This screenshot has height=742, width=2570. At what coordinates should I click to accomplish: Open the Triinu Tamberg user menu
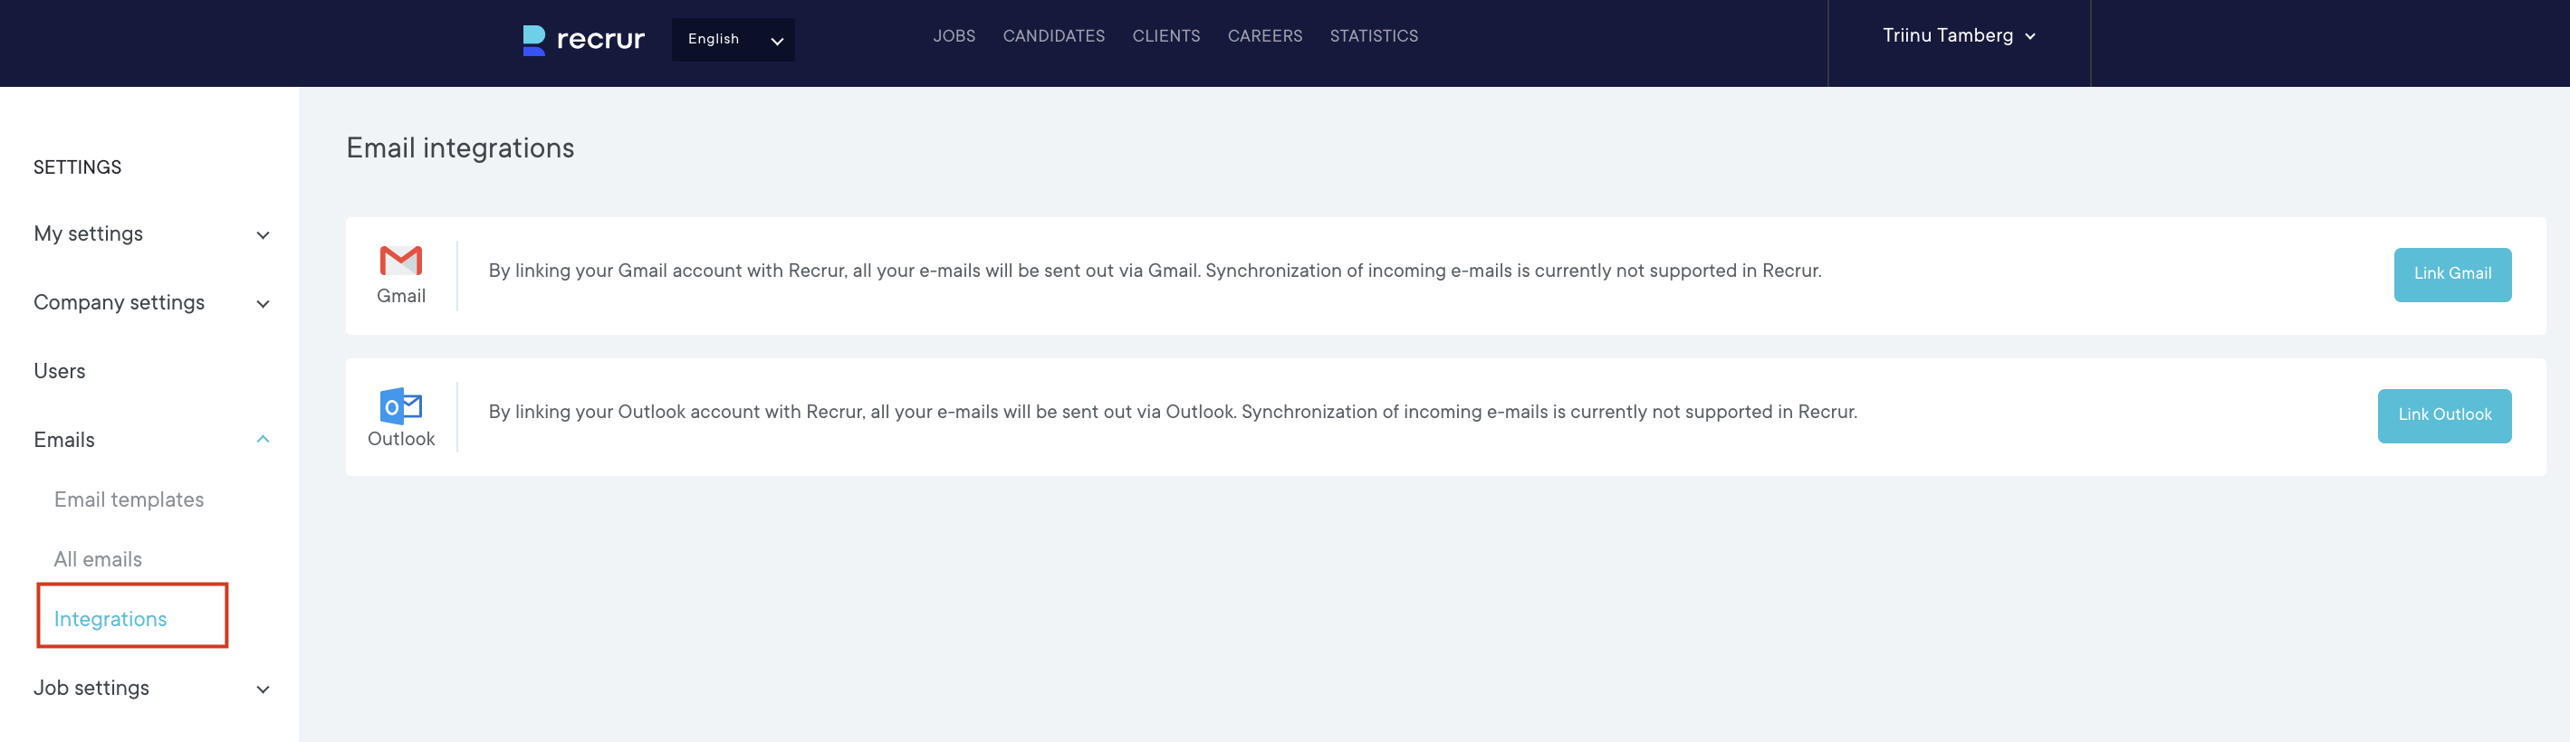point(1958,36)
